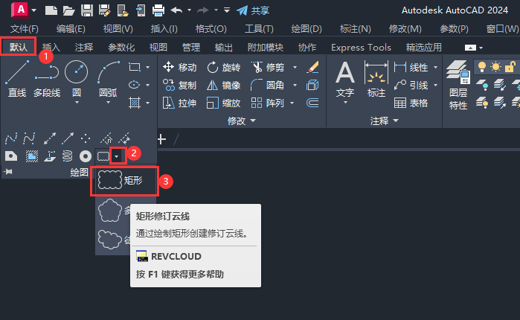The height and width of the screenshot is (320, 520).
Task: Open a new drawing tab with plus
Action: pyautogui.click(x=161, y=139)
